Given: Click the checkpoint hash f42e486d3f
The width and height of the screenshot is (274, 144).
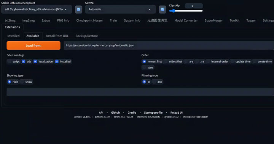Looking at the screenshot, I should 201,117.
